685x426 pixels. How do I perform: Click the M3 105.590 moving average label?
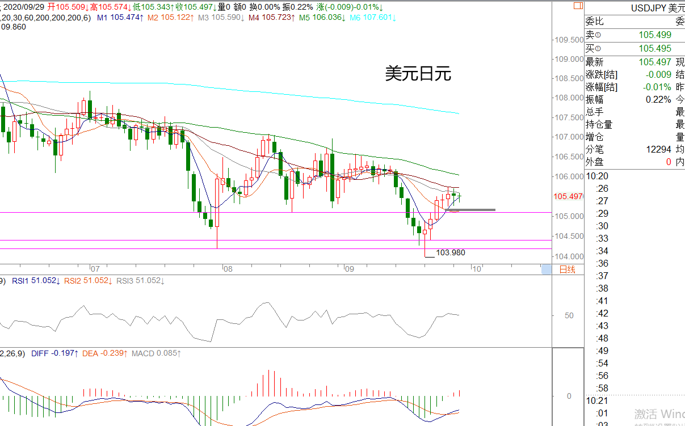click(222, 18)
